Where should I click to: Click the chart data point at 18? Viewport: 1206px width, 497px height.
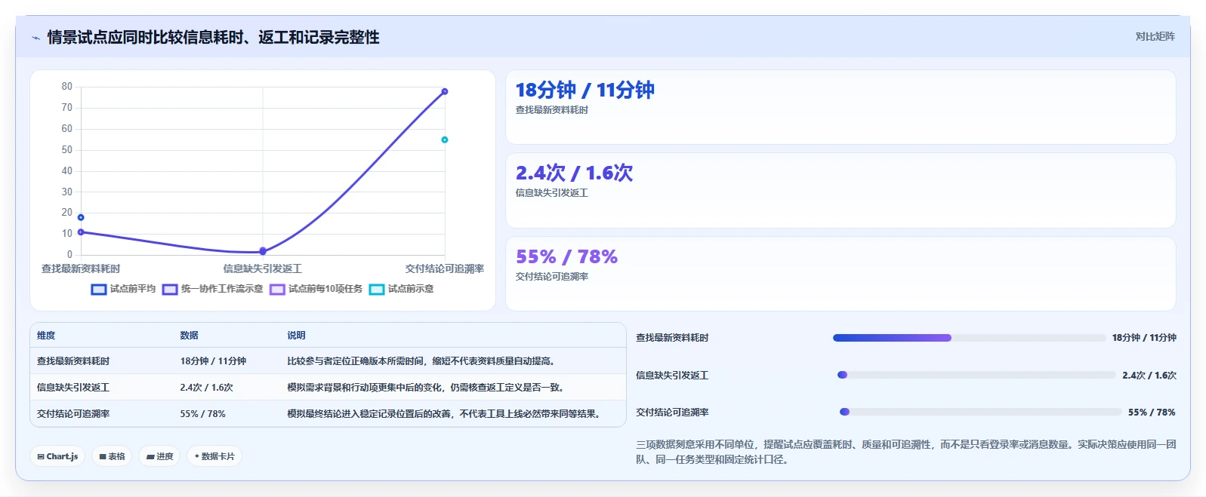tap(81, 217)
